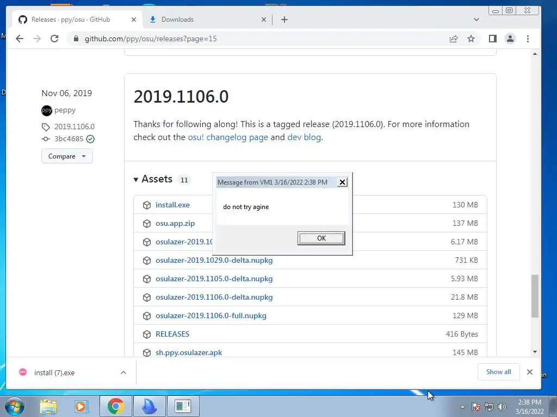Click the blue fin app taskbar icon
This screenshot has height=417, width=557.
pyautogui.click(x=149, y=406)
